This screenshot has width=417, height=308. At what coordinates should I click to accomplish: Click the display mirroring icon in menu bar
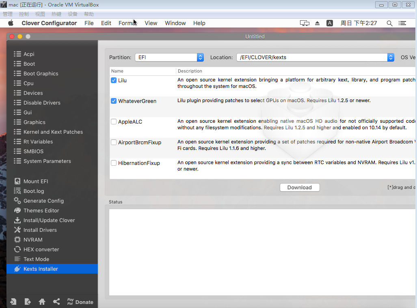305,23
